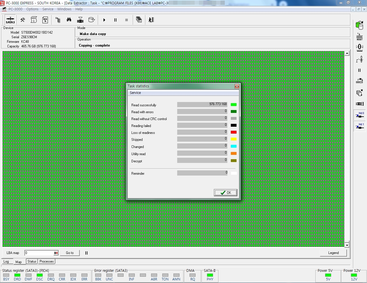Click the counter RESET sidebar icon
The width and height of the screenshot is (367, 283).
click(x=360, y=36)
